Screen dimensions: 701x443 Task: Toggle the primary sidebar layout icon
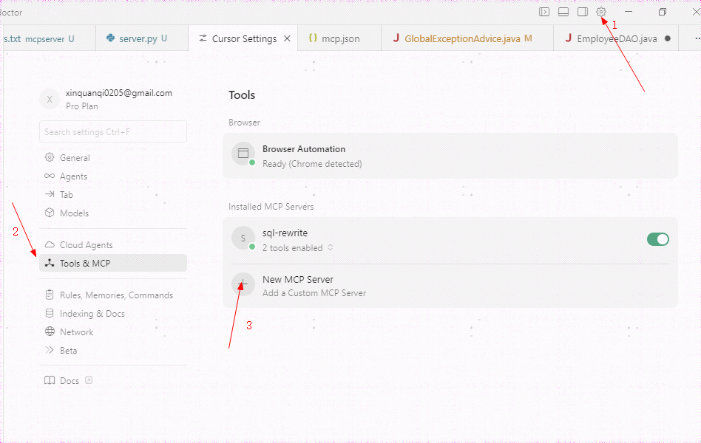[x=544, y=12]
